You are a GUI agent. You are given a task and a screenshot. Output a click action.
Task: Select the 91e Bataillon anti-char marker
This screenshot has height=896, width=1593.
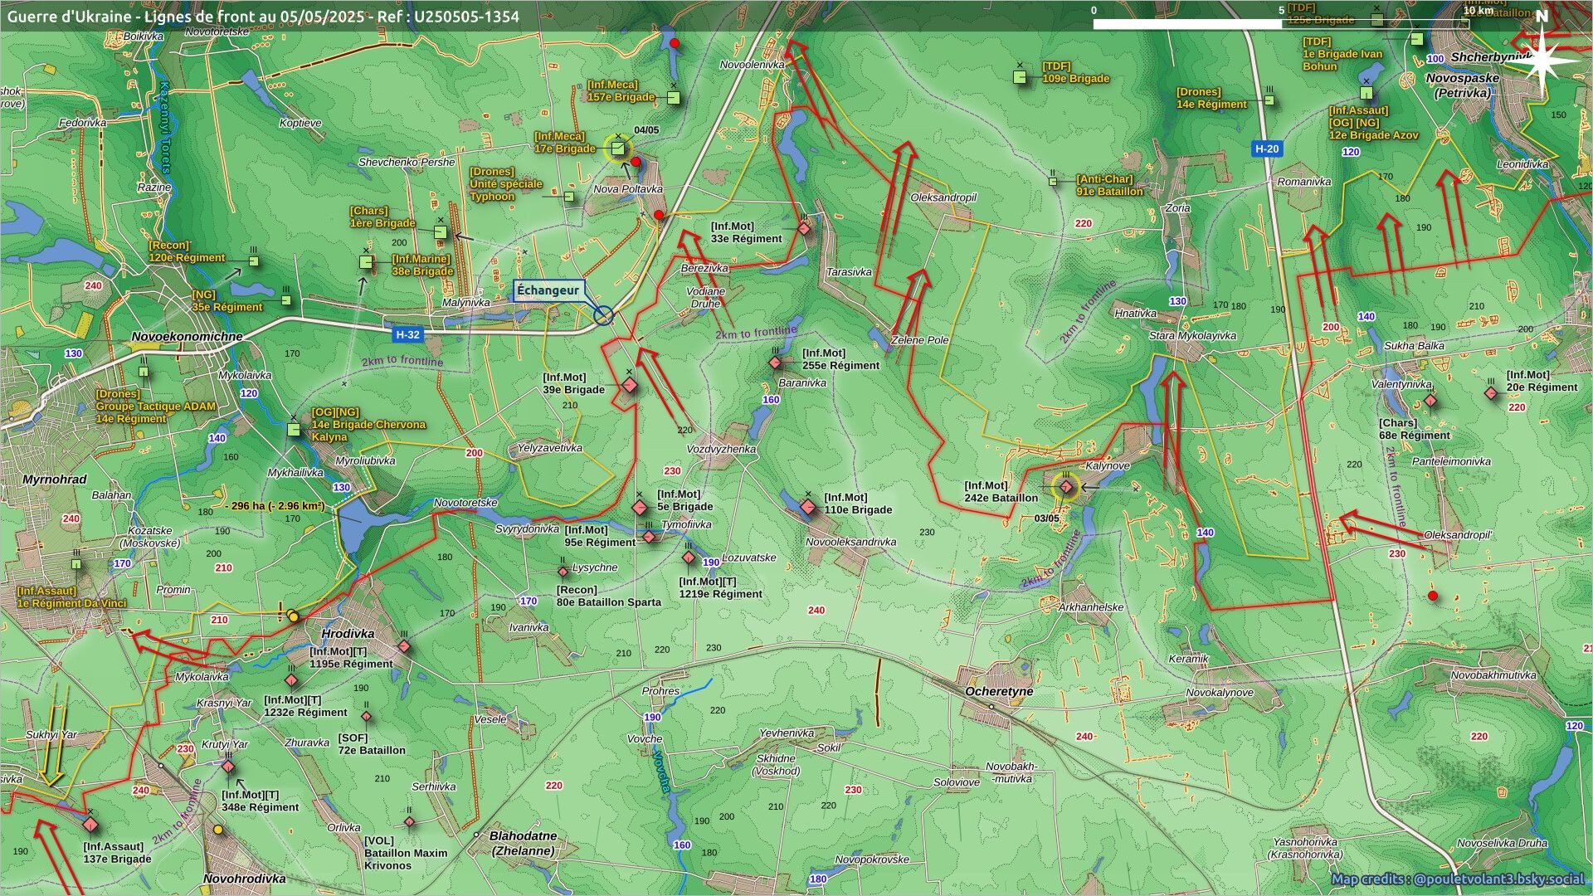[1053, 181]
